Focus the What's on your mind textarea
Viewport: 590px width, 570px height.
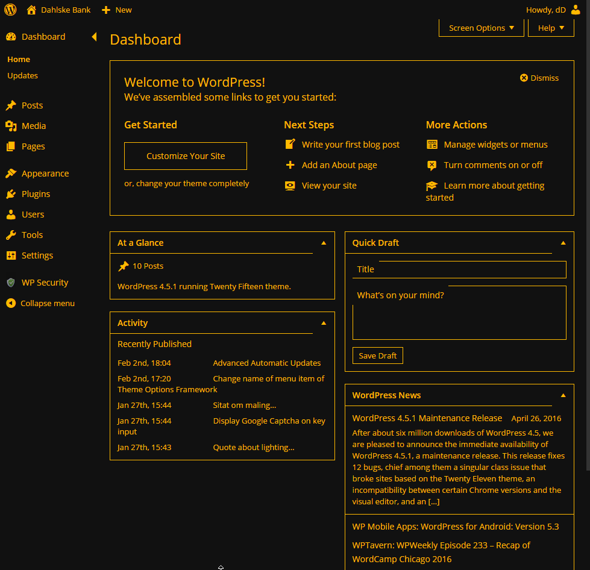[459, 313]
